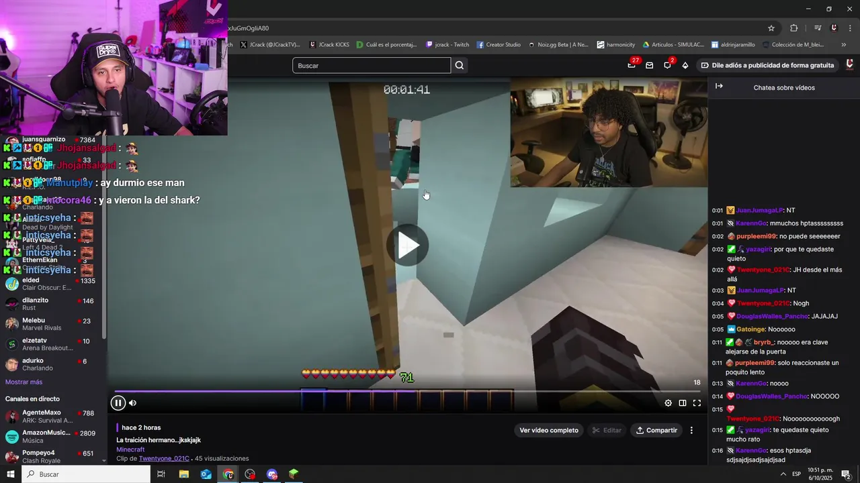The image size is (860, 483).
Task: Open AgenteMaxo ARK channel
Action: tap(52, 416)
